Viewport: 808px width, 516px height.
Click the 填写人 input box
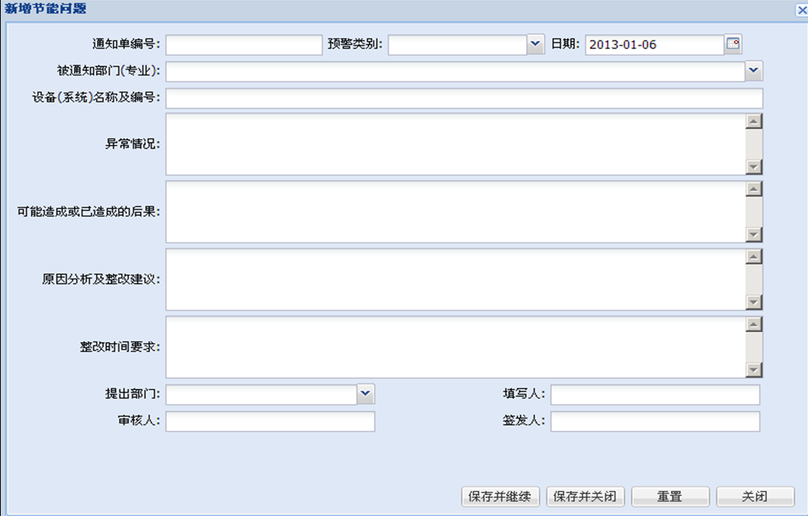click(x=655, y=394)
